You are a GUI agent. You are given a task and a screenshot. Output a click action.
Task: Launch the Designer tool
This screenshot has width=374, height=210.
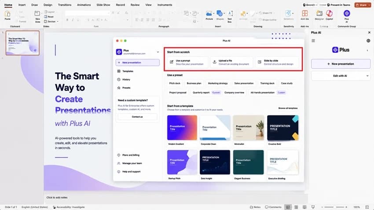pos(319,13)
